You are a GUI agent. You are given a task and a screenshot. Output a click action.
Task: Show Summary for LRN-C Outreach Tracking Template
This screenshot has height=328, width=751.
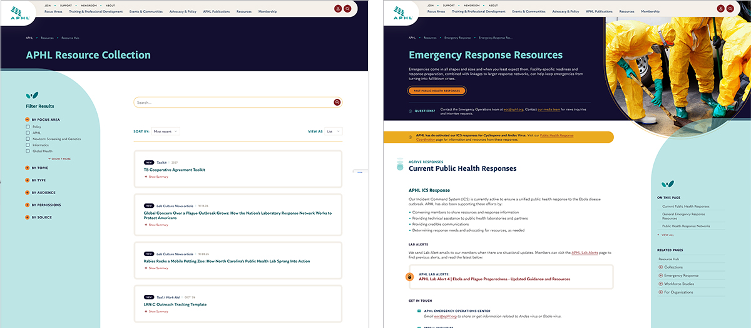pos(156,311)
